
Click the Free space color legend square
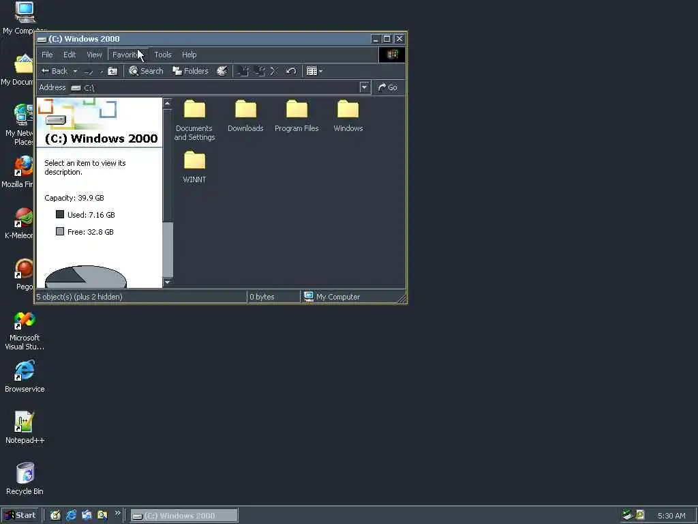click(60, 232)
